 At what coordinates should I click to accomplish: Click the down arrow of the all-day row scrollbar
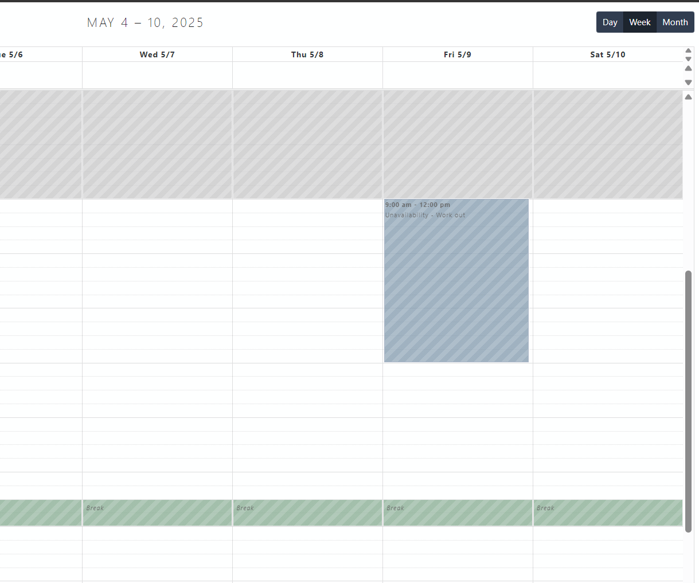[x=688, y=83]
